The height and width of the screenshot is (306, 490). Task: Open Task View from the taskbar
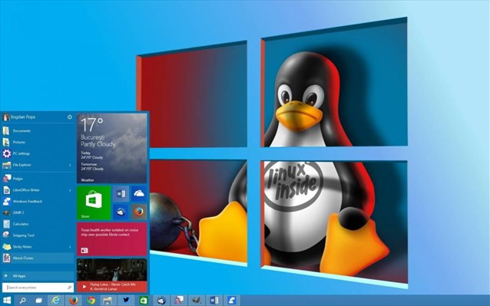click(x=38, y=301)
